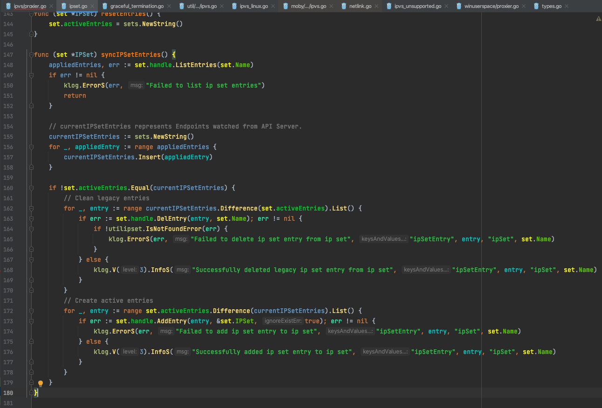Screen dimensions: 602x408
Task: Close the ipset.go tab
Action: point(92,7)
